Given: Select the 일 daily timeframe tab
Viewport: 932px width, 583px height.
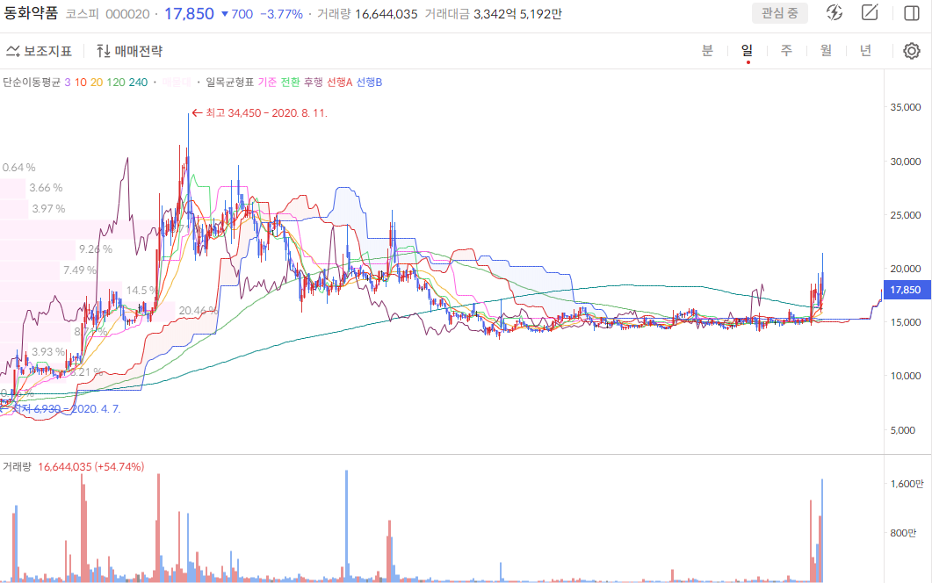Looking at the screenshot, I should pos(748,51).
